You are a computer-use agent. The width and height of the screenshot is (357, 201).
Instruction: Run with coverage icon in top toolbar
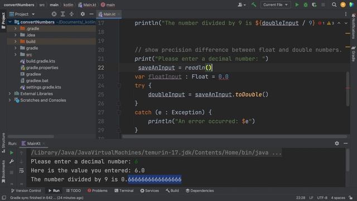pos(314,5)
